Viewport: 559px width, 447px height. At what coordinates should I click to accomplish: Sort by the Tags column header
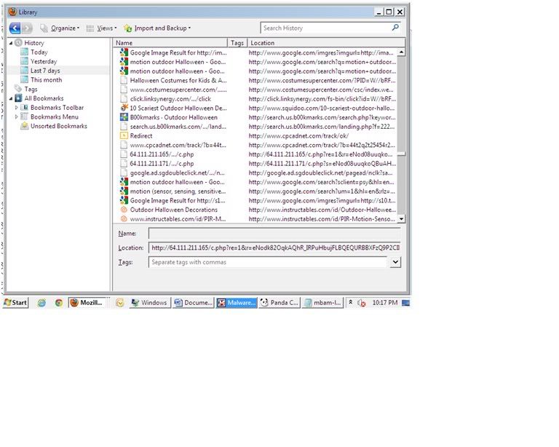pos(237,43)
